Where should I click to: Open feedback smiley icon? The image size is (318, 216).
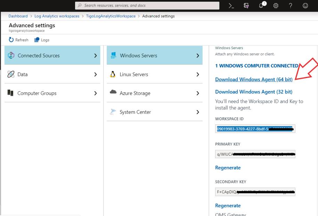pyautogui.click(x=305, y=6)
